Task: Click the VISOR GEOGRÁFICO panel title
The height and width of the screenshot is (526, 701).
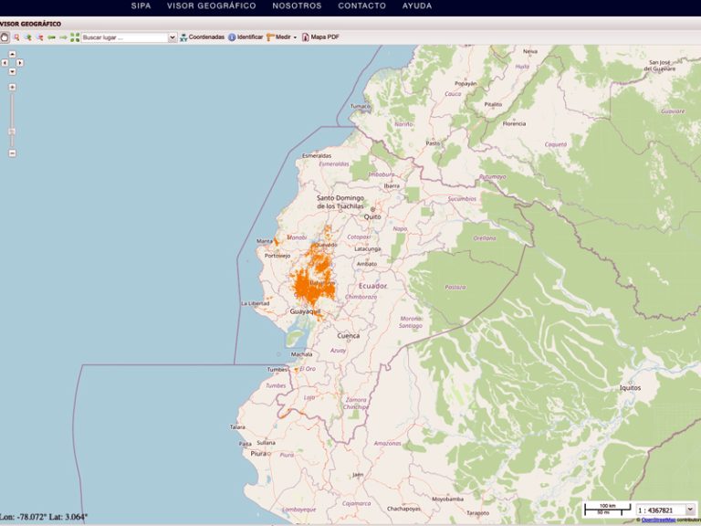Action: coord(30,24)
